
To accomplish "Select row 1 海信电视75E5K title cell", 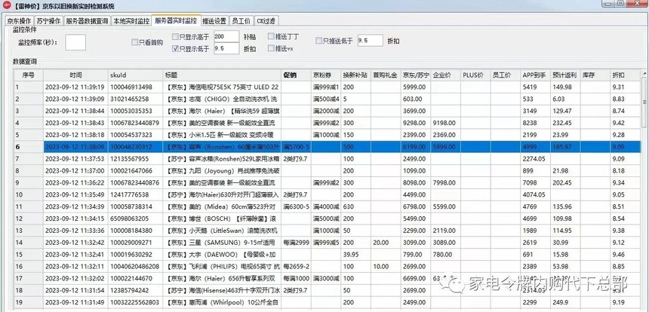I will click(x=223, y=87).
